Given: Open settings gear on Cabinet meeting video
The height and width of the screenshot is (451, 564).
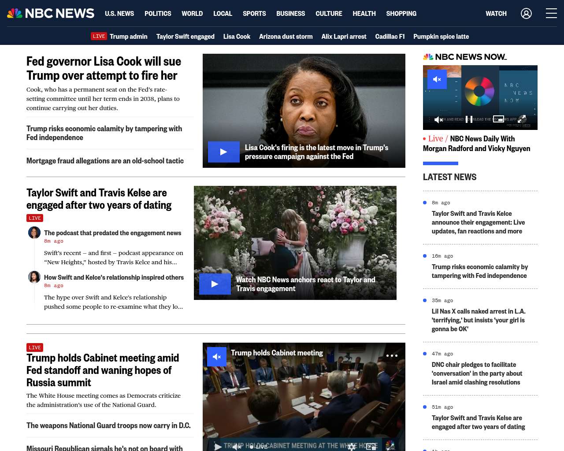Looking at the screenshot, I should (352, 447).
